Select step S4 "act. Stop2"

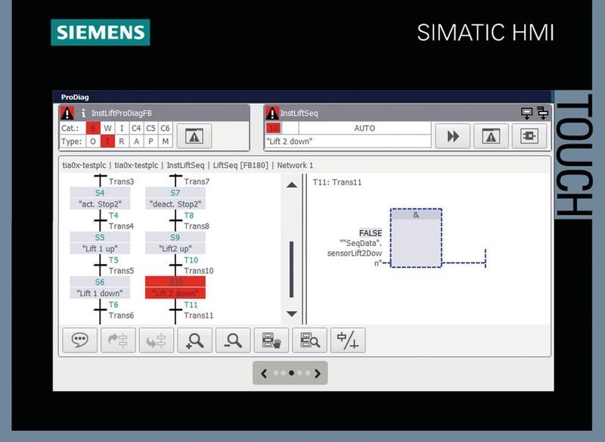tap(100, 198)
